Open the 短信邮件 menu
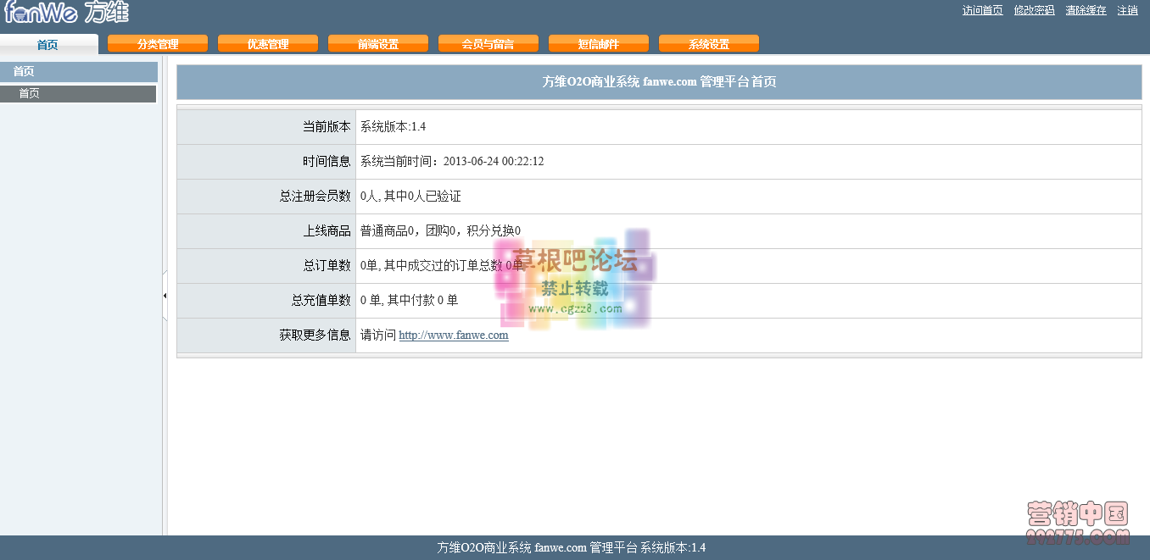The height and width of the screenshot is (560, 1150). (x=599, y=42)
